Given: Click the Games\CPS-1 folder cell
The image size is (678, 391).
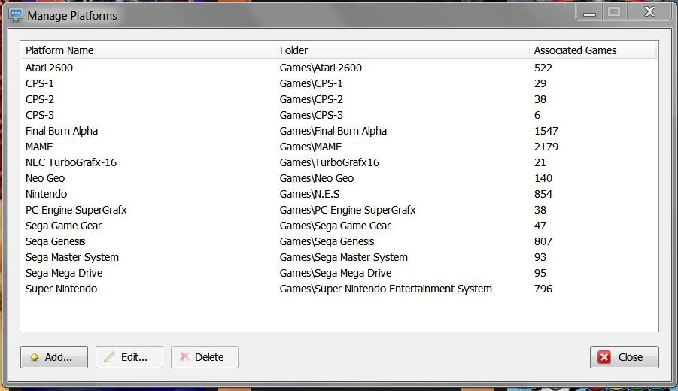Looking at the screenshot, I should coord(311,83).
